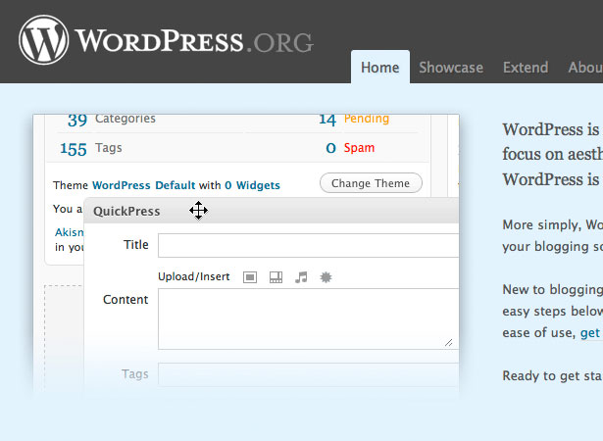Click the Add Audio music note icon
The image size is (603, 441).
[301, 277]
